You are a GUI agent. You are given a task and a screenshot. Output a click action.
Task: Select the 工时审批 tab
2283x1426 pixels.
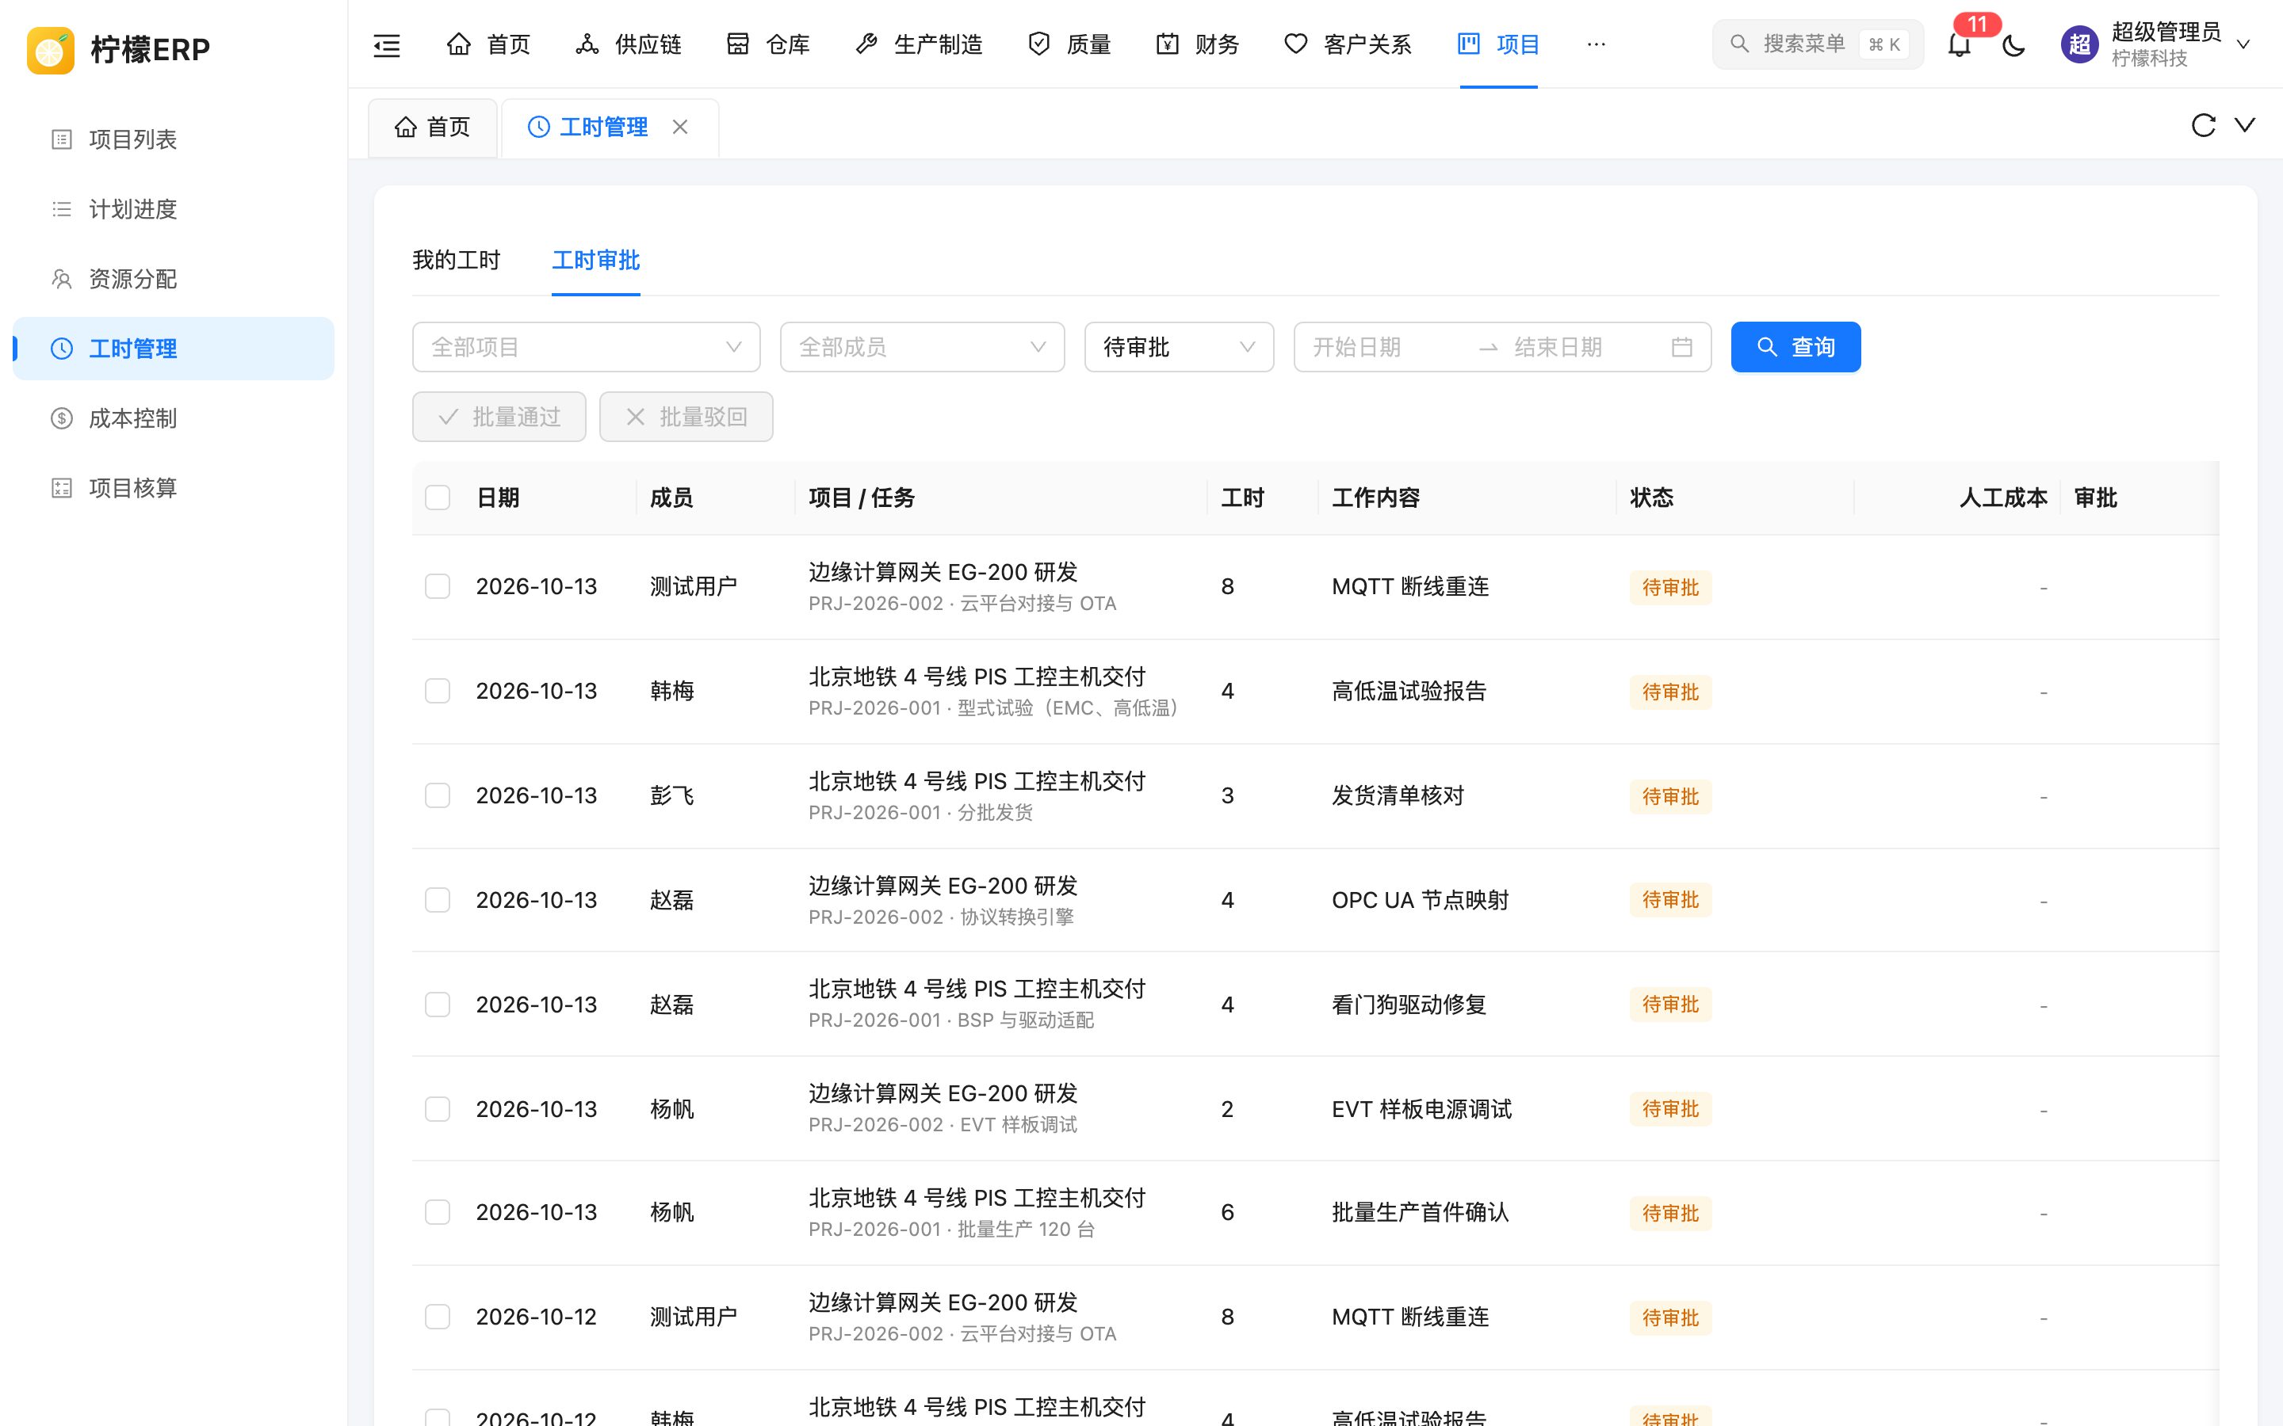(595, 261)
